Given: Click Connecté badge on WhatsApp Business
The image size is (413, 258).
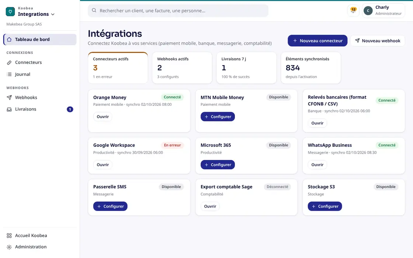Looking at the screenshot, I should 387,145.
